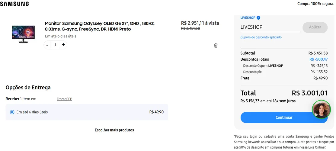Viewport: 336px width, 151px height.
Task: Click the coupon code input field
Action: (x=270, y=27)
